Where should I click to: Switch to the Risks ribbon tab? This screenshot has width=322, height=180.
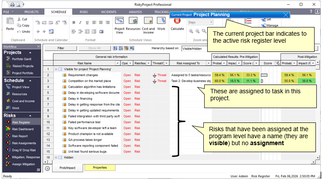click(x=84, y=12)
